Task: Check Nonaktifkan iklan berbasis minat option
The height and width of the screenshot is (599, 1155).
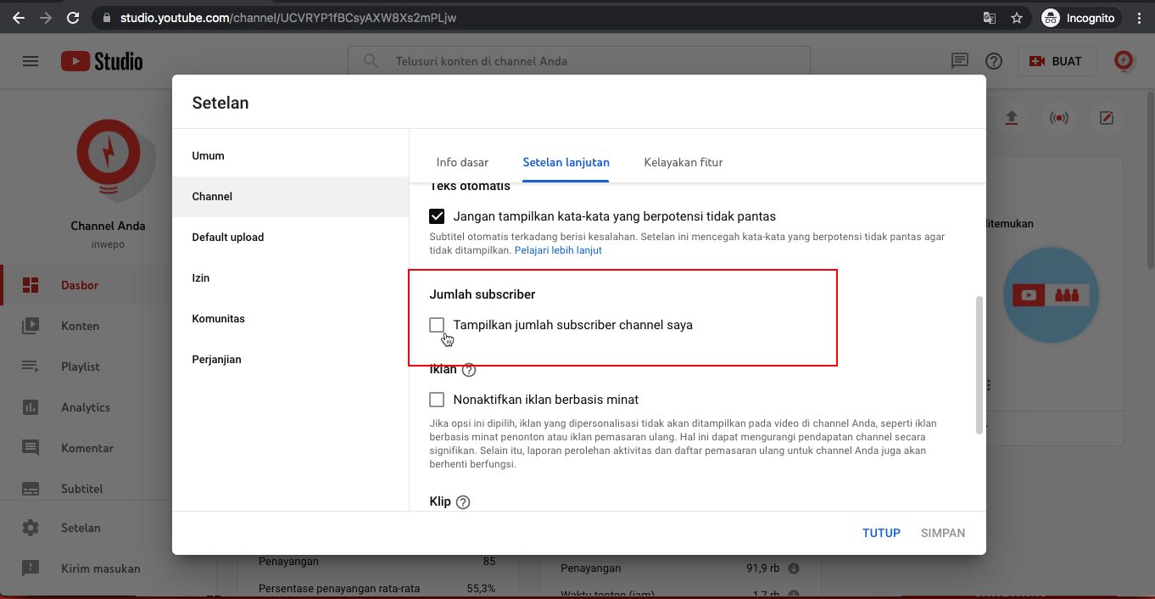Action: (x=437, y=400)
